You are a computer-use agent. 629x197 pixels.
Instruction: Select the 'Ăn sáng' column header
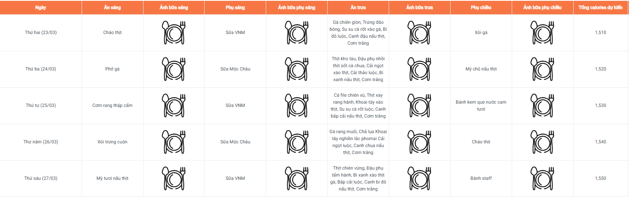112,7
